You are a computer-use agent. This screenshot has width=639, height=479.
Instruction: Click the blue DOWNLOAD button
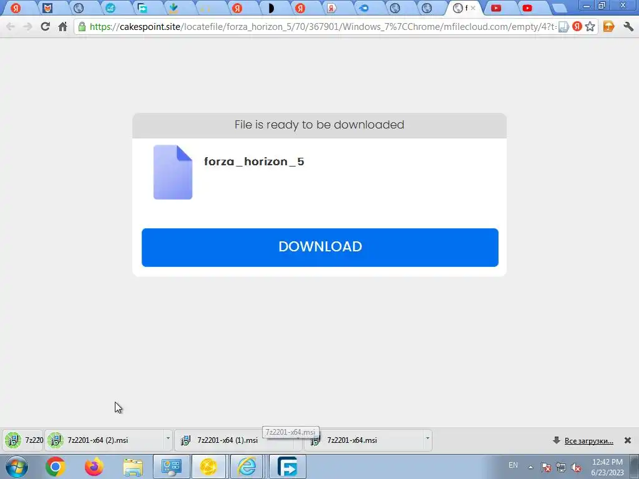pos(320,247)
